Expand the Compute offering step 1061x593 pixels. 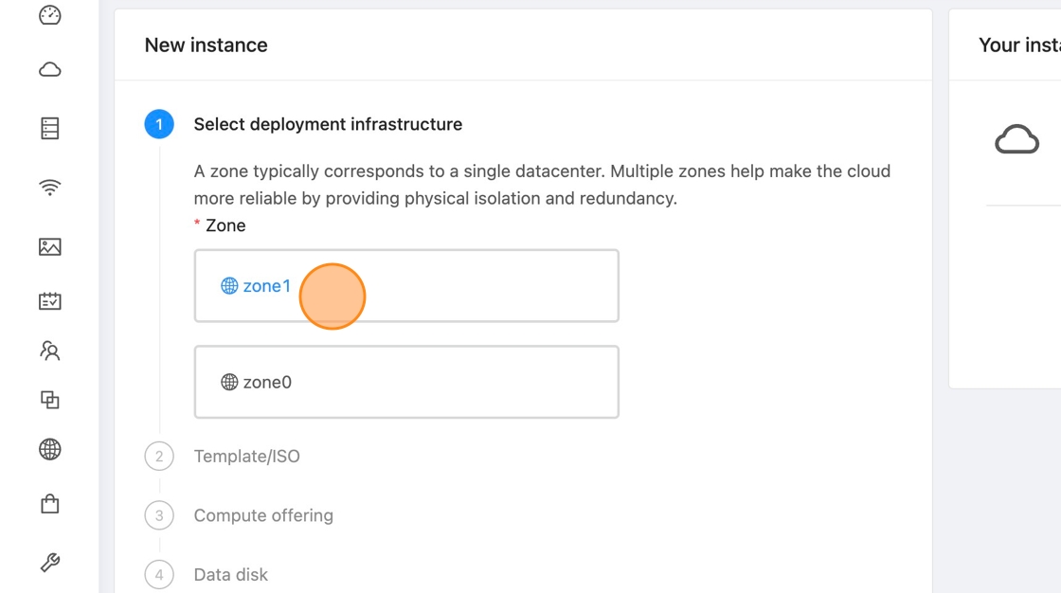click(263, 515)
